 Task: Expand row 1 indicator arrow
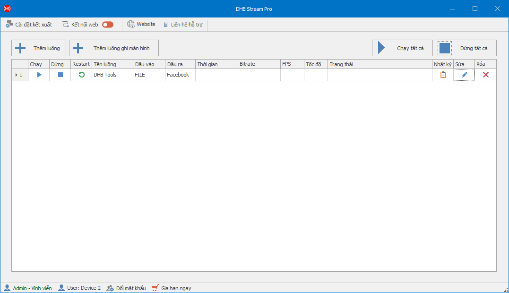[16, 75]
